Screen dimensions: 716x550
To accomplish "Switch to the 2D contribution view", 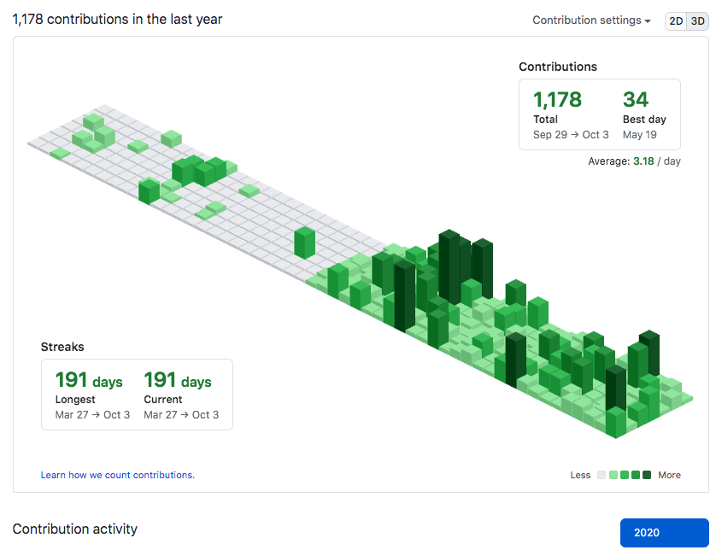I will (x=676, y=21).
